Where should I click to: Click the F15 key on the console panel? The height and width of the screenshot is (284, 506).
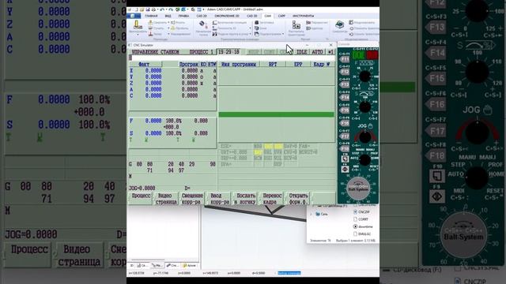click(345, 110)
